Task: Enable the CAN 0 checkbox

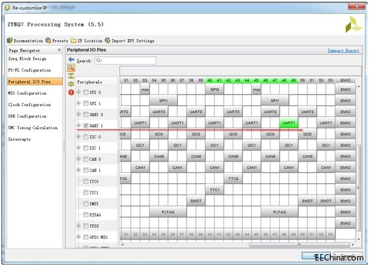Action: pos(86,159)
